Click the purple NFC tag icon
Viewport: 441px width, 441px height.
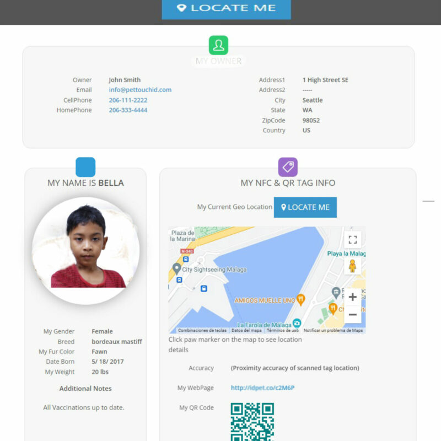(288, 167)
